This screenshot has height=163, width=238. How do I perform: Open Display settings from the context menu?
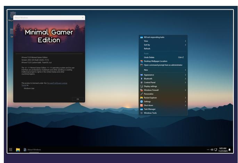(x=163, y=86)
